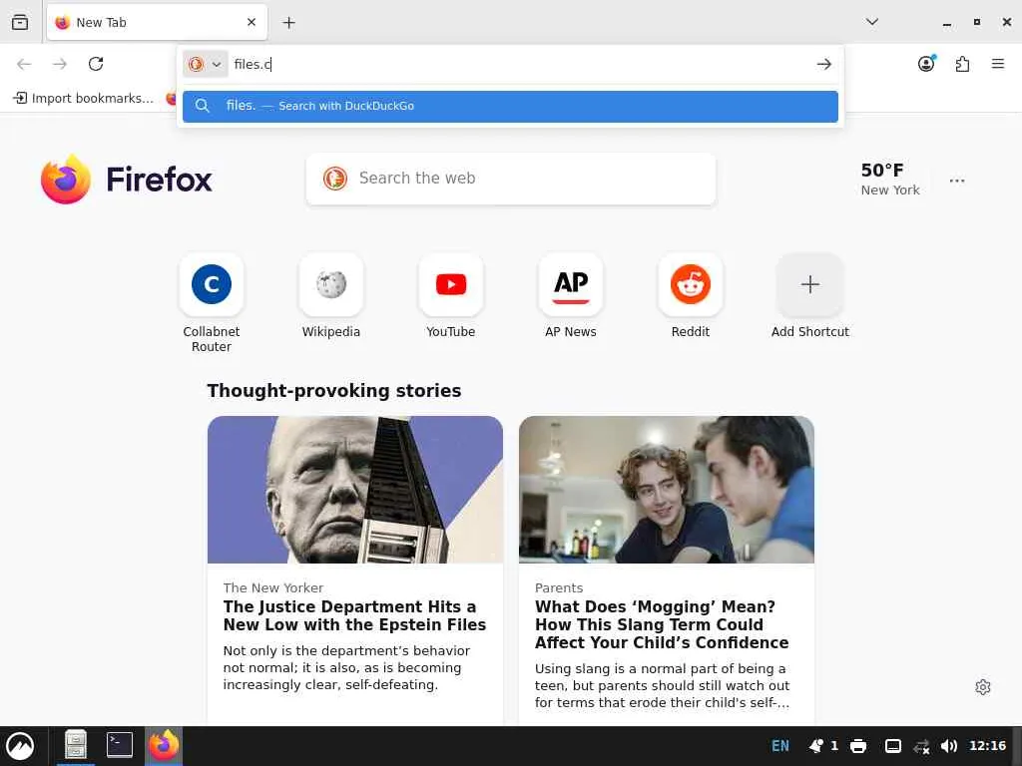Open the search engine selector dropdown in address bar

tap(206, 64)
